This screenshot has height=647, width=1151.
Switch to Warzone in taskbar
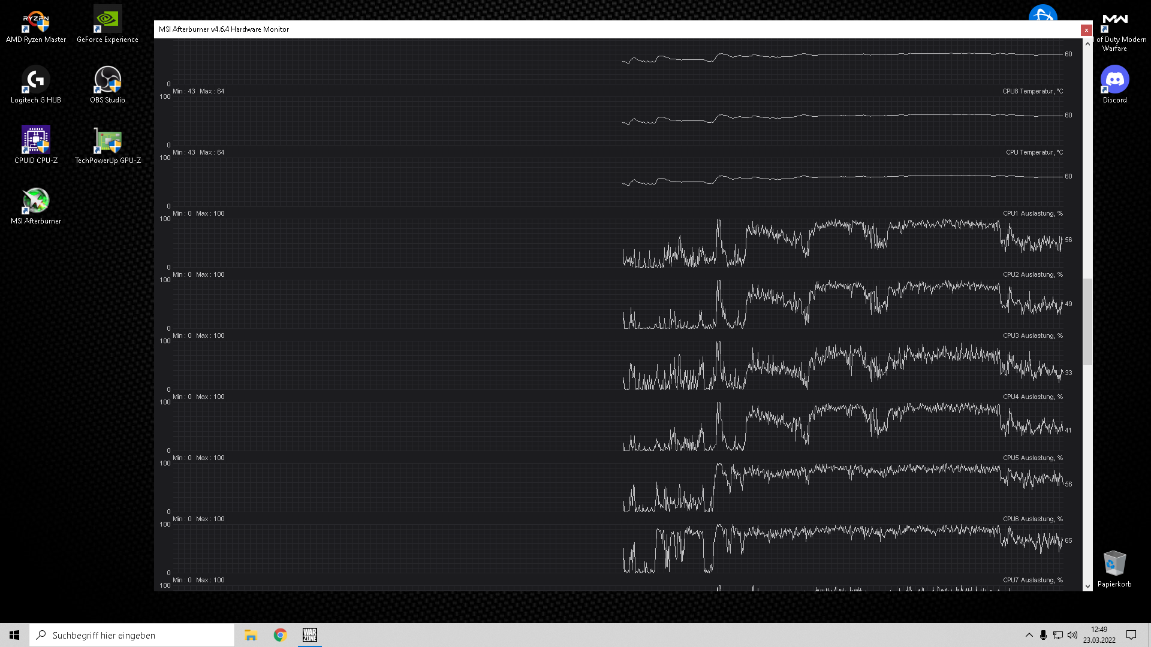point(309,635)
